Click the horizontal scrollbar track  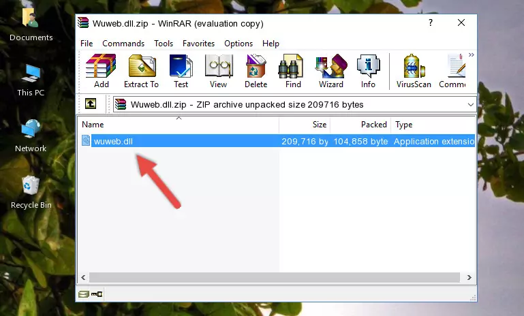coord(274,277)
